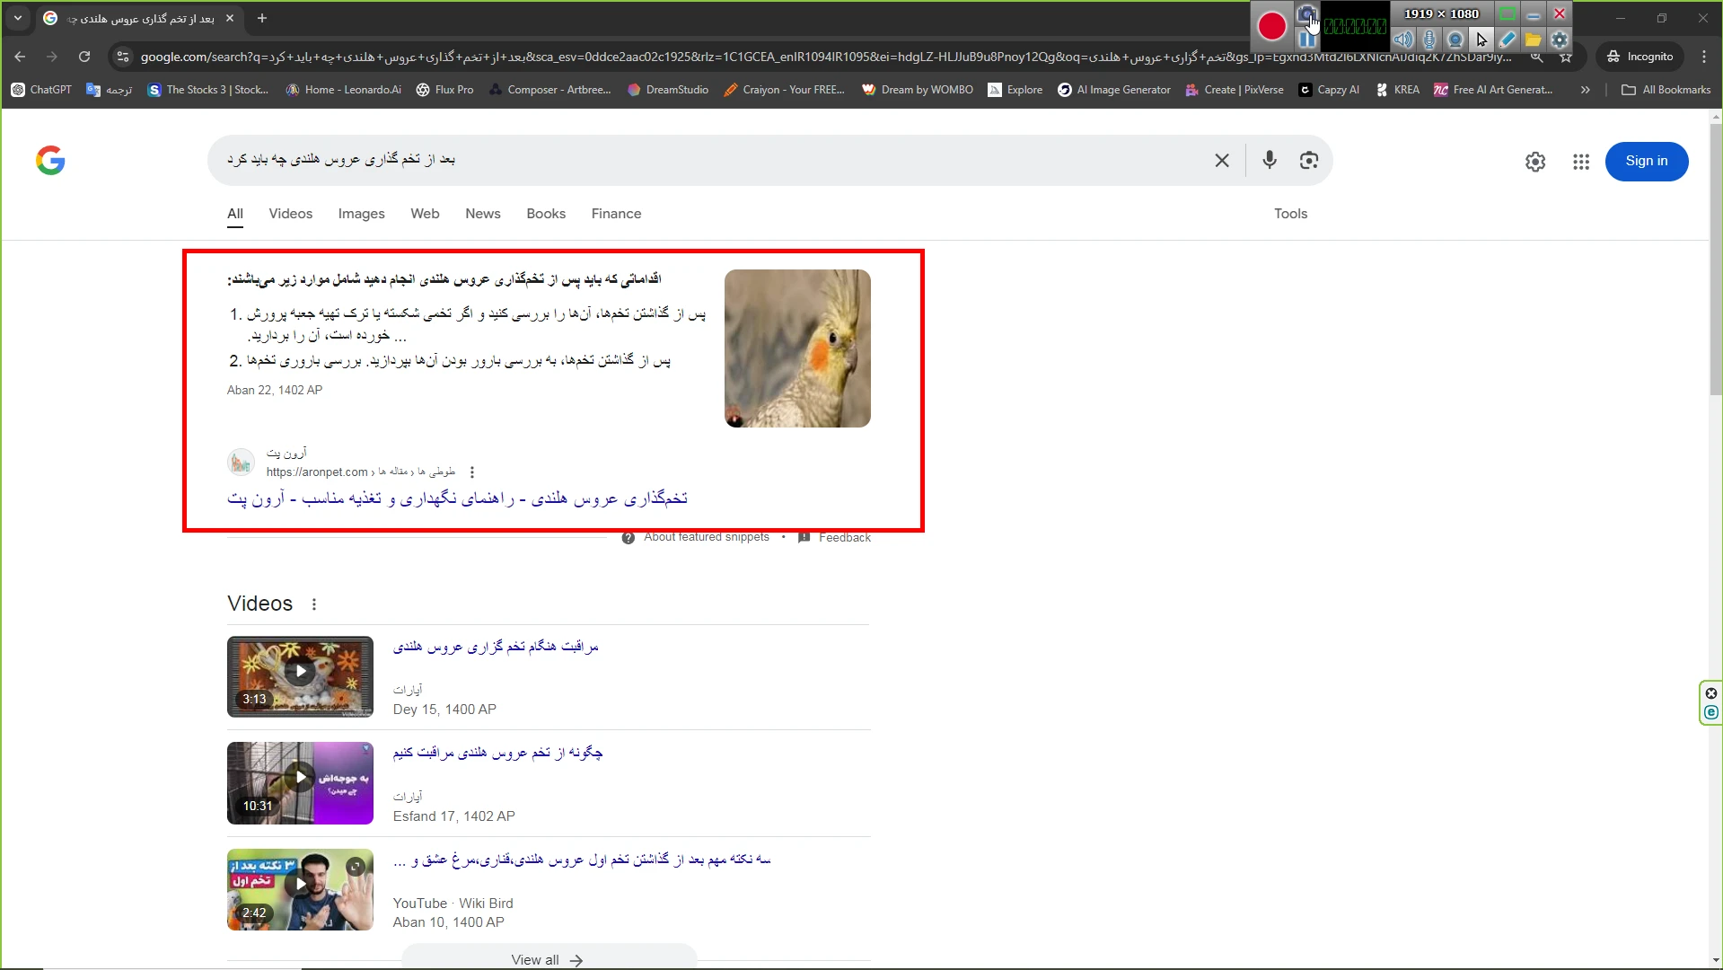Toggle webcam capture in recorder toolbar

(1455, 40)
